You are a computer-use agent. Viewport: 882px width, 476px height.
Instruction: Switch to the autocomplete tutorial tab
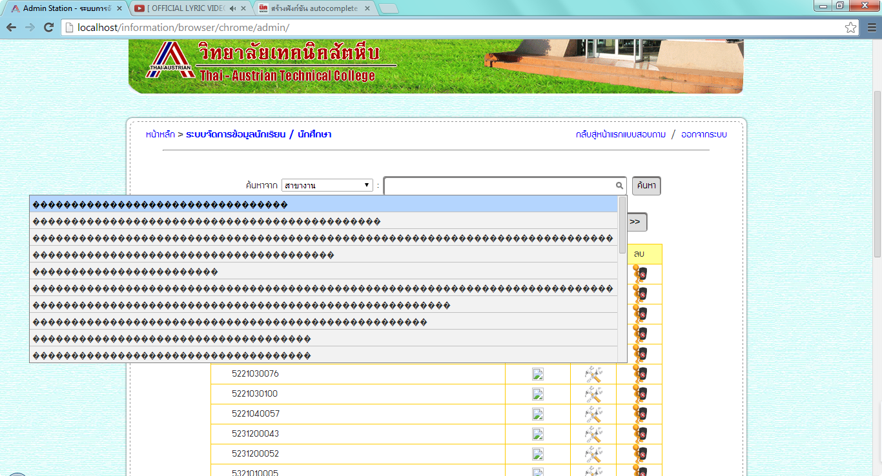coord(313,8)
